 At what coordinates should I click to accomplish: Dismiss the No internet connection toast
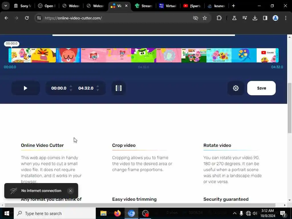pos(70,191)
